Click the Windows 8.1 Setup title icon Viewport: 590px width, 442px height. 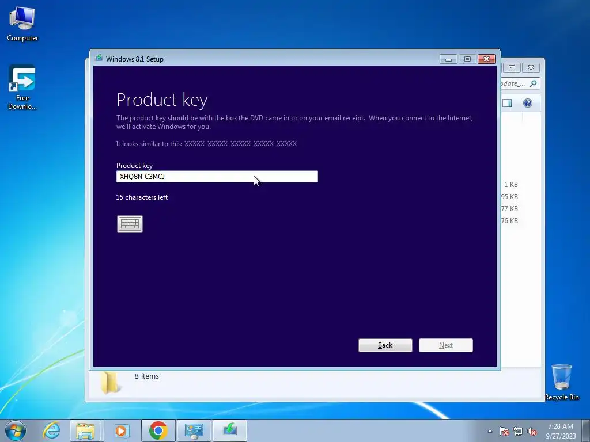(x=99, y=58)
